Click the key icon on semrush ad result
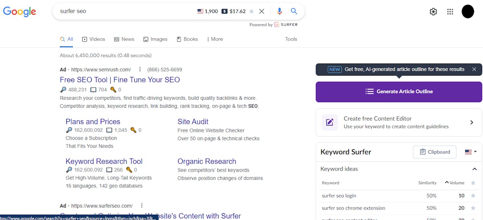The image size is (483, 220). [113, 90]
